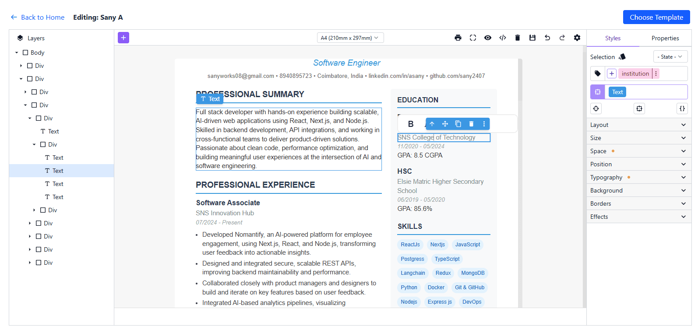Expand the Position section

639,164
